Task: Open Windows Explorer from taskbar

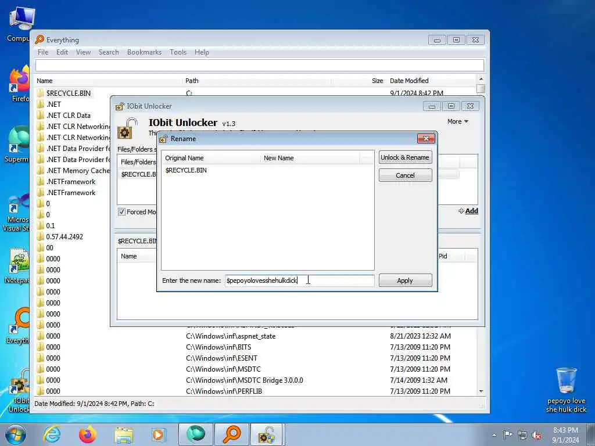Action: (x=124, y=434)
